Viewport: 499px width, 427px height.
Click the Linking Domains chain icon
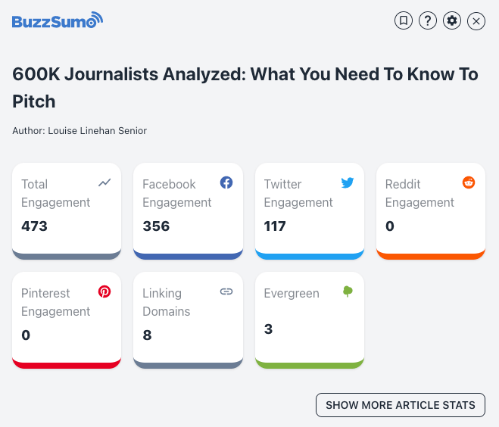(226, 291)
